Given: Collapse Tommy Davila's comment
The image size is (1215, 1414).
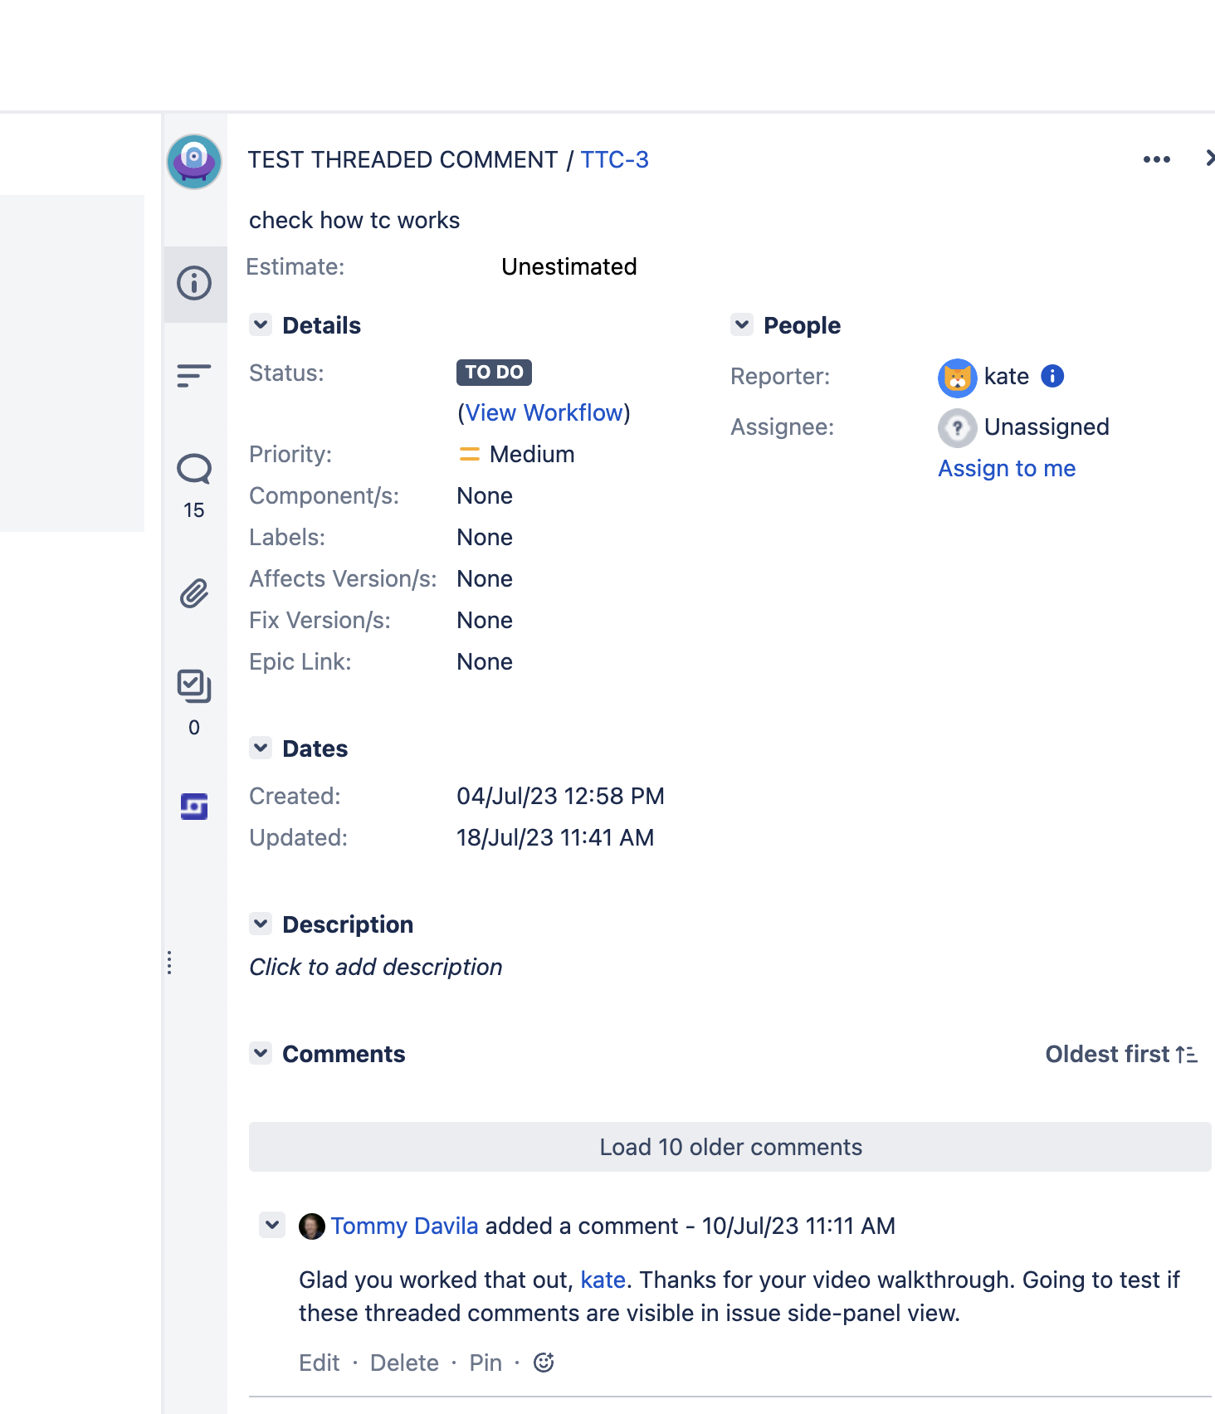Looking at the screenshot, I should click(x=272, y=1225).
